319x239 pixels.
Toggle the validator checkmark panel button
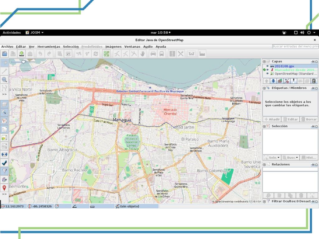pyautogui.click(x=4, y=163)
